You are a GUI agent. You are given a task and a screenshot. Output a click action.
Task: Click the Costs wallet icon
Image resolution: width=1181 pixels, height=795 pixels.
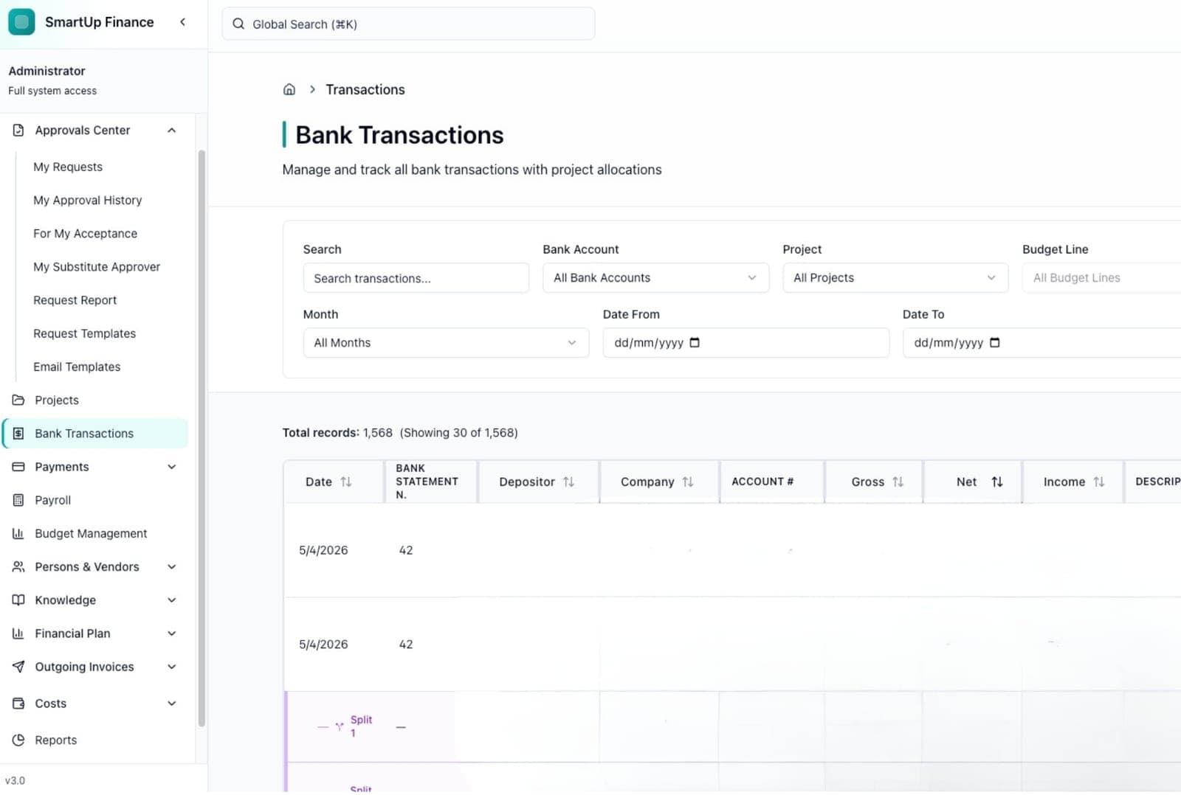[x=18, y=704]
